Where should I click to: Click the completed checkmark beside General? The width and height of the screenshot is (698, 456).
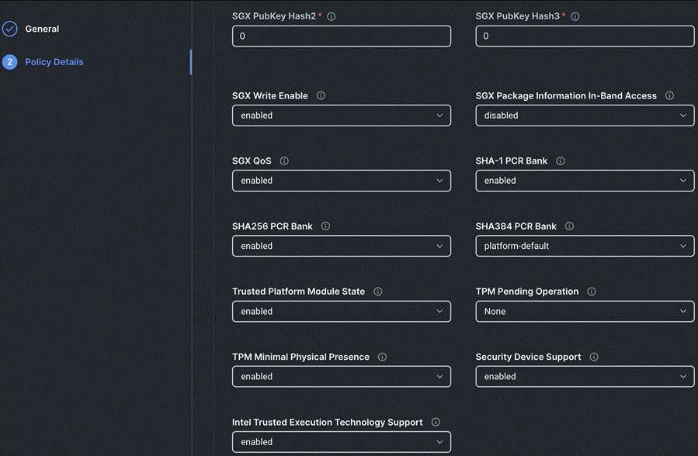pyautogui.click(x=10, y=29)
